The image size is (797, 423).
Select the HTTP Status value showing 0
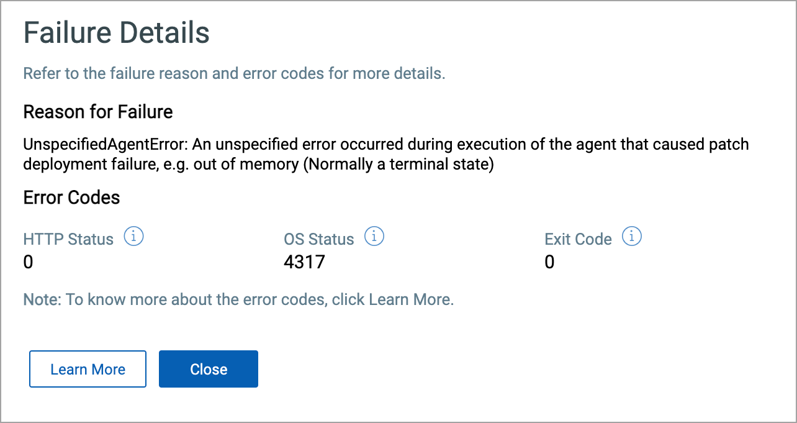tap(27, 262)
